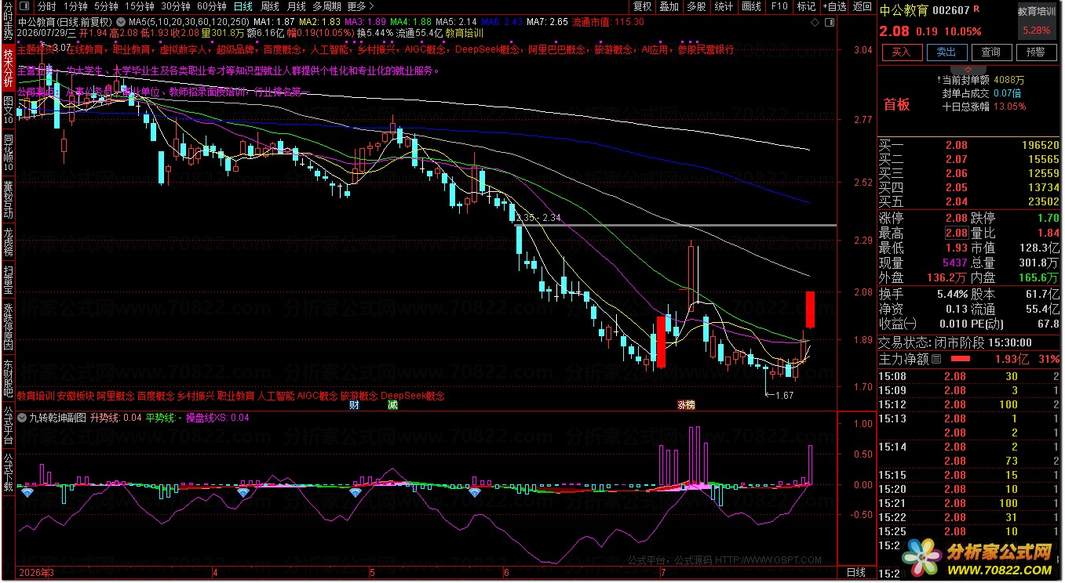Open the 扫雷宝 sidebar tab

pos(8,280)
